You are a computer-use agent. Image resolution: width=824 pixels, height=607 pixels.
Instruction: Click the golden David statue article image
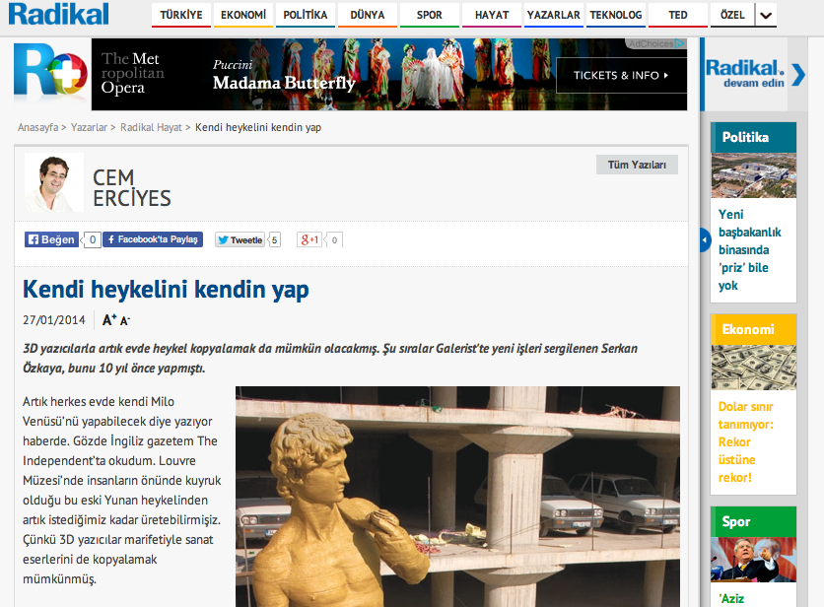pos(457,497)
